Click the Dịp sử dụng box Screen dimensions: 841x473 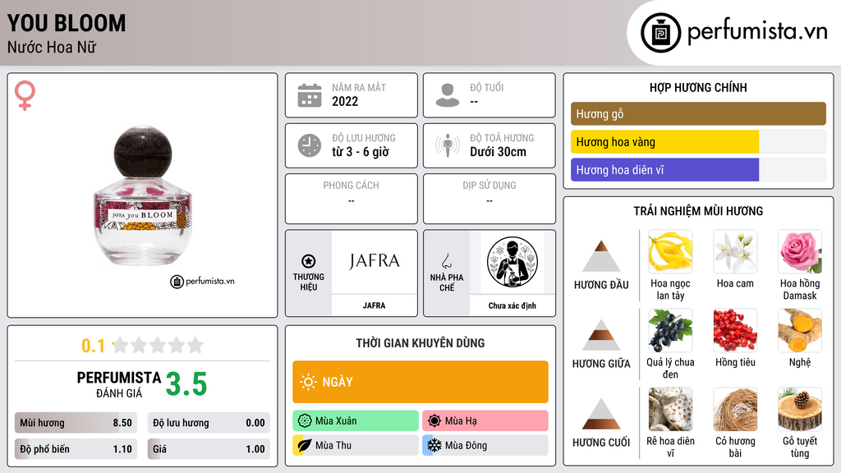489,199
